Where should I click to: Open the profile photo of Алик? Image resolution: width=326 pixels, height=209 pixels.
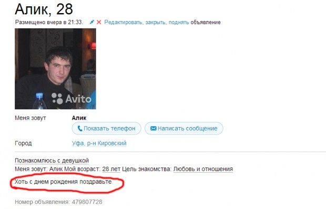click(55, 69)
